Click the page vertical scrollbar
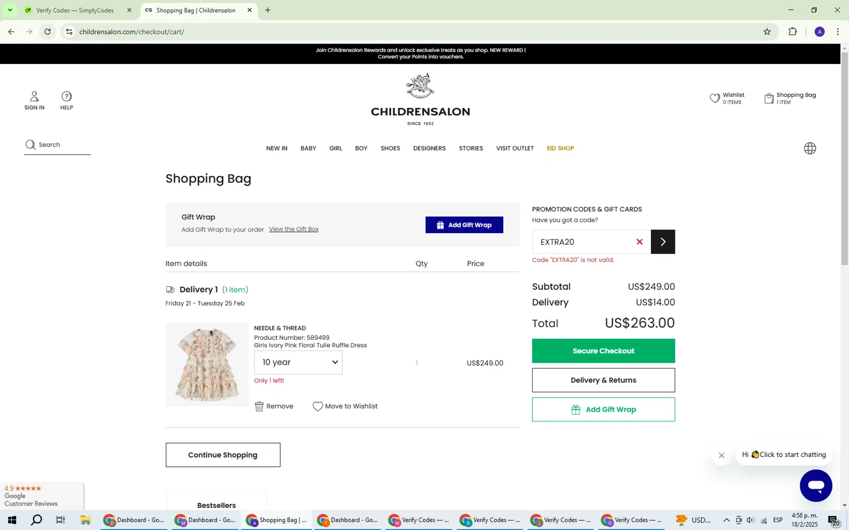849x530 pixels. (x=844, y=158)
